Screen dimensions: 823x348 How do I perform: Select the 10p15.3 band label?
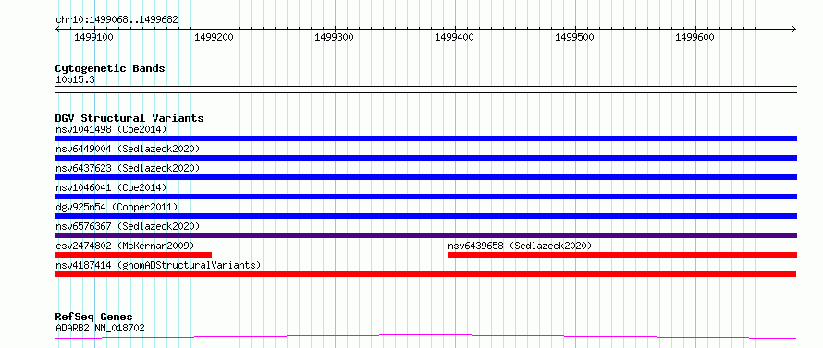click(75, 80)
